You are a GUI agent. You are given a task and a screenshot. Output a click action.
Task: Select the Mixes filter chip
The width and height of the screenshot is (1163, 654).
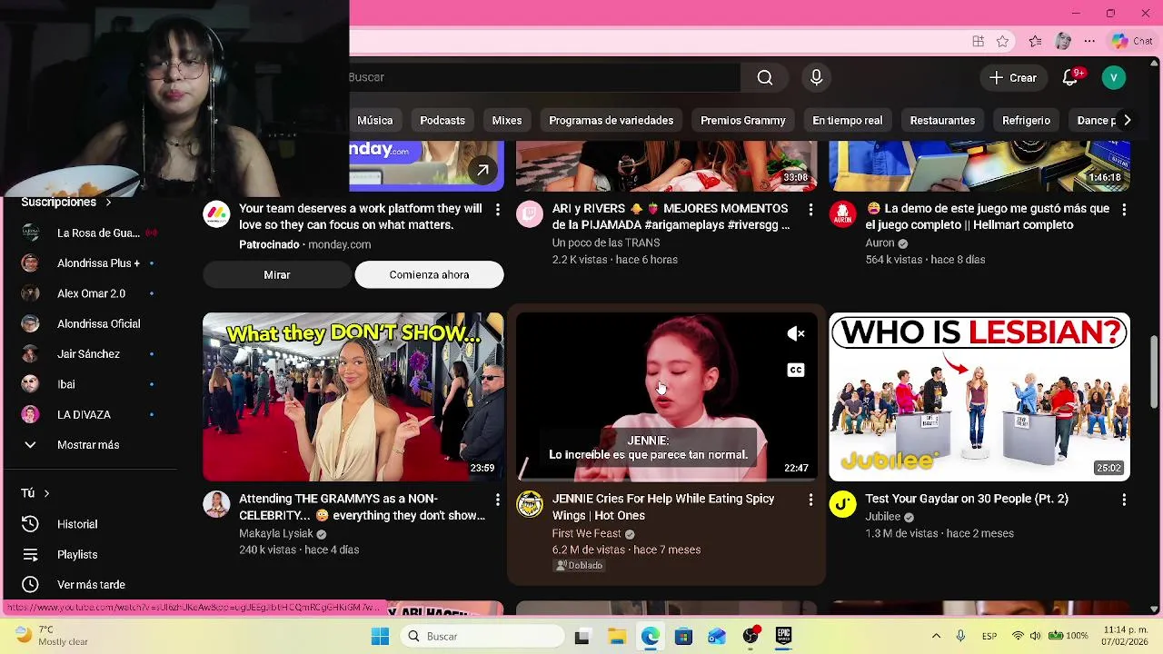point(507,120)
